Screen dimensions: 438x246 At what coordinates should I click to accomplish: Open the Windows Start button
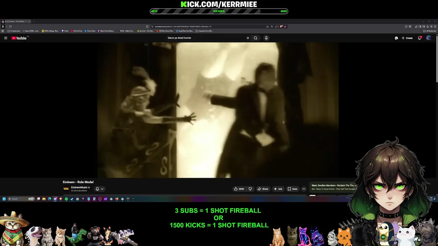click(4, 199)
